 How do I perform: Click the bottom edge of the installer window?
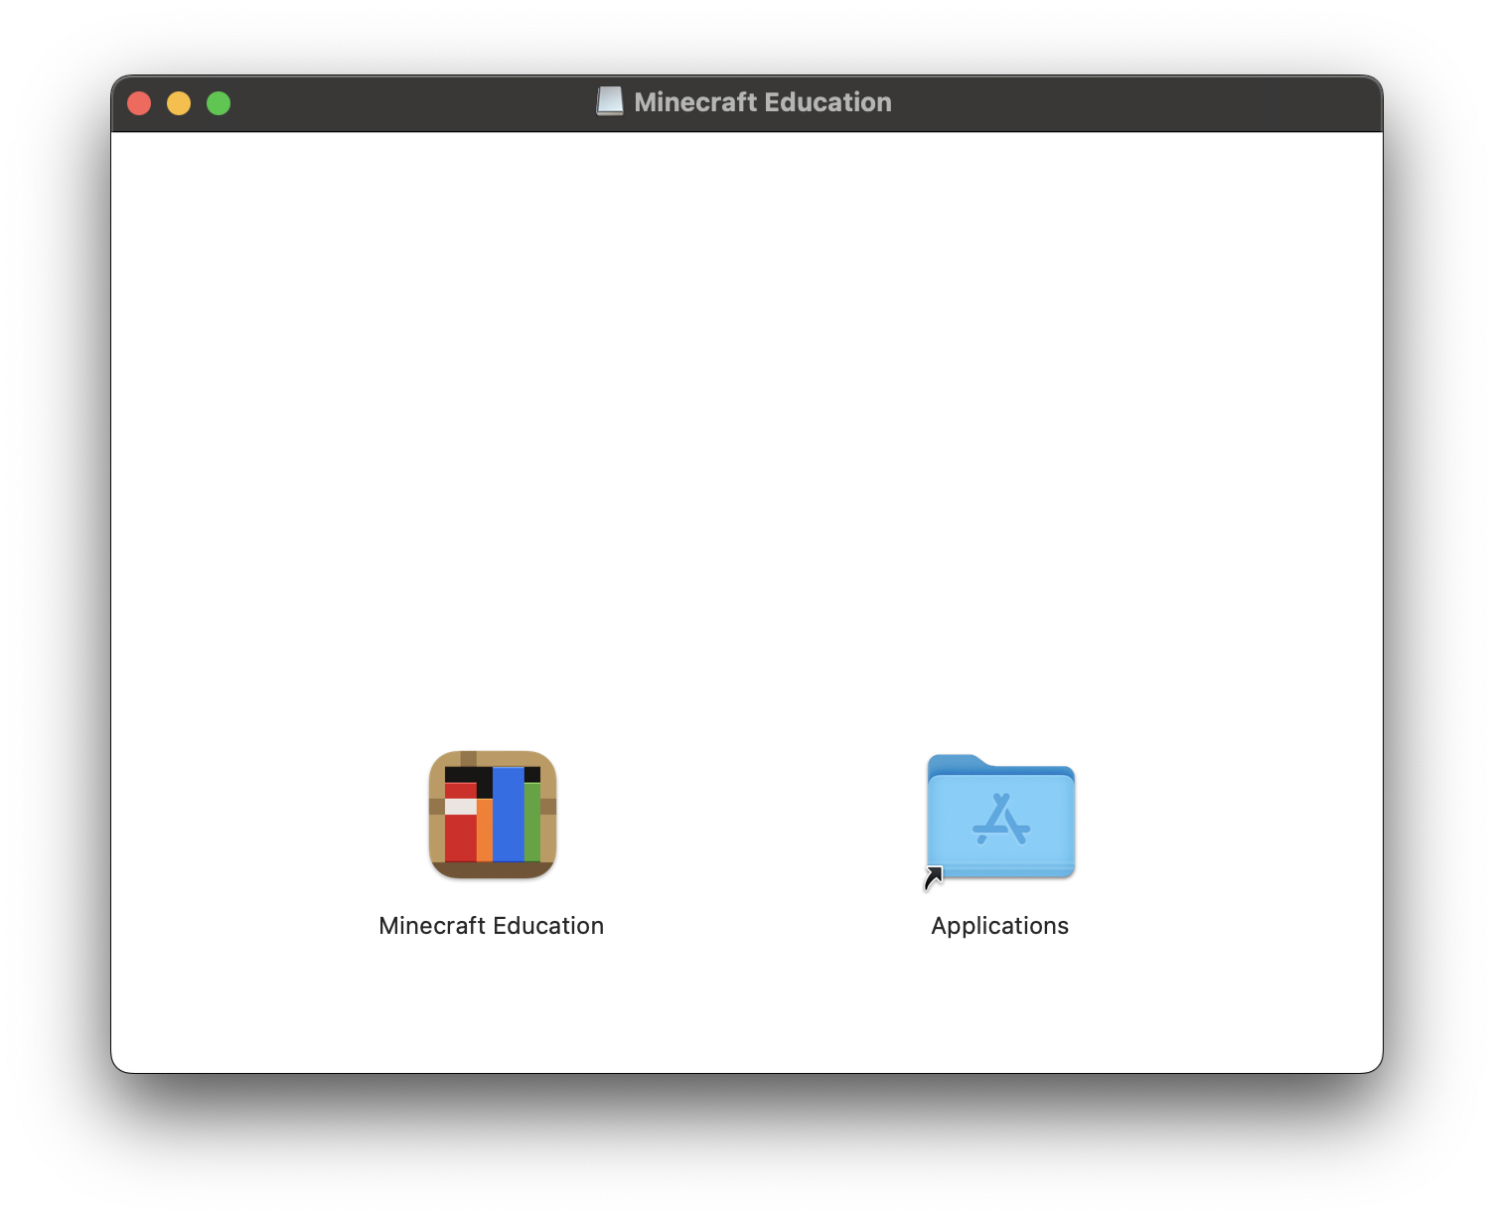[745, 1068]
